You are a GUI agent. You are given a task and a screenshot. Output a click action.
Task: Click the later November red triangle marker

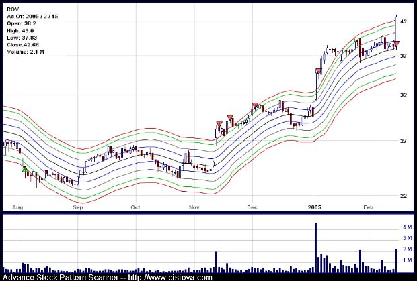point(230,118)
